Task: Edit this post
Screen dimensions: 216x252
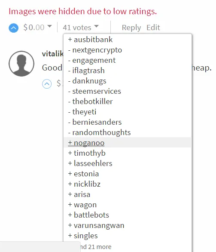Action: [x=153, y=28]
